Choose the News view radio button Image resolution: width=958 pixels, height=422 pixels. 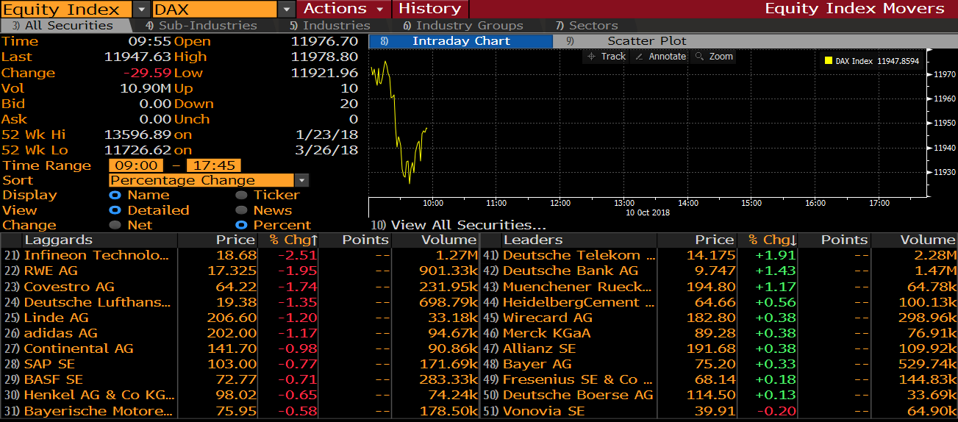coord(241,210)
